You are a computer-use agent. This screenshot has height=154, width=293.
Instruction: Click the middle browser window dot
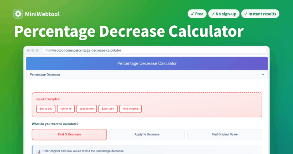(33, 50)
